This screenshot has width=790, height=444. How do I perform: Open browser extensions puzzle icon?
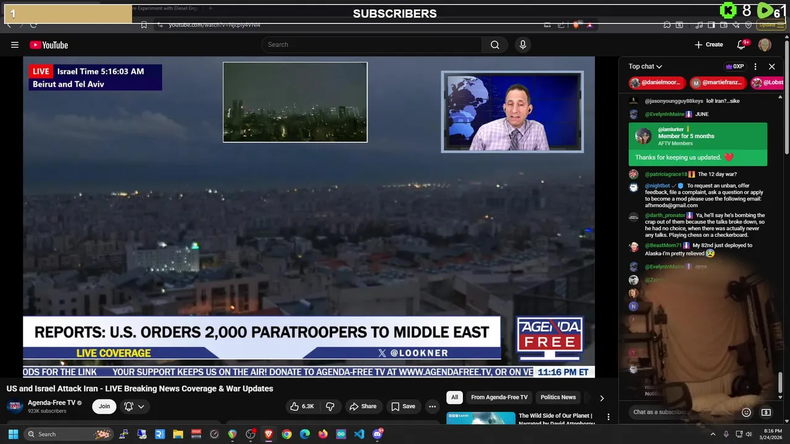(667, 25)
